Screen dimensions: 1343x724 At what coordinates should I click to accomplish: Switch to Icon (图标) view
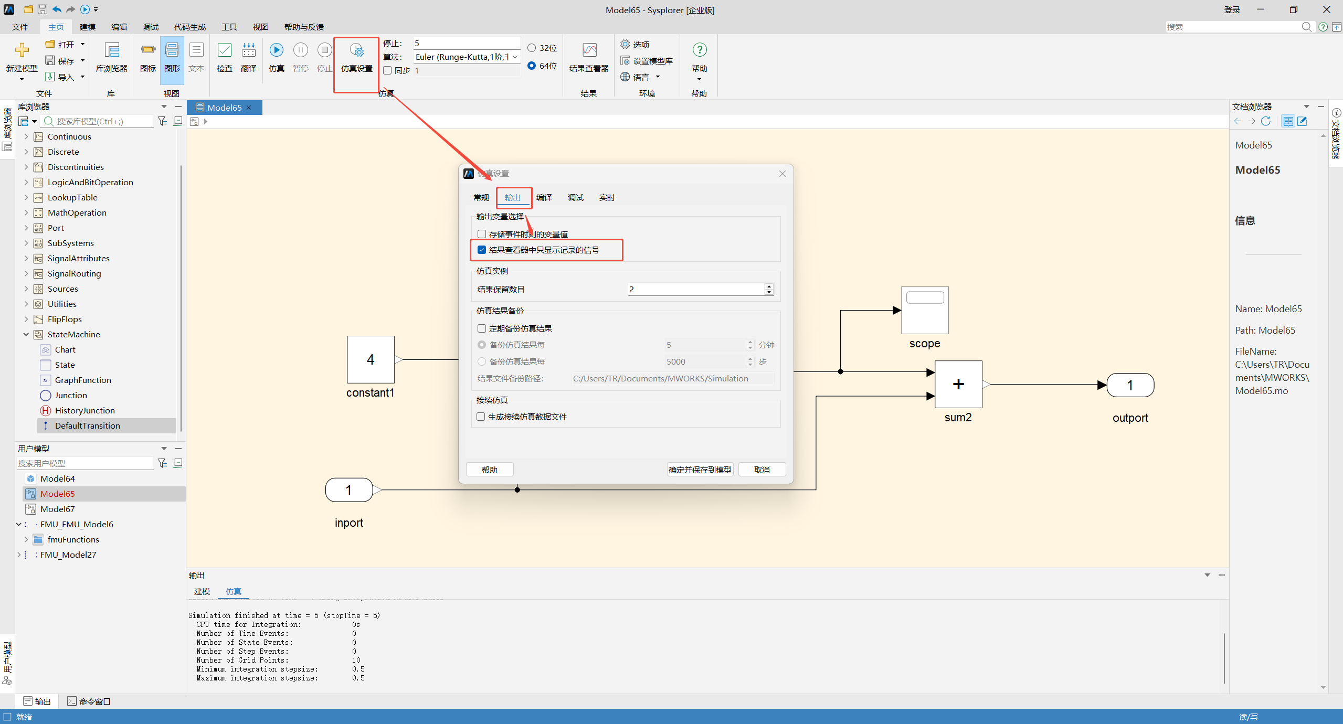click(148, 58)
